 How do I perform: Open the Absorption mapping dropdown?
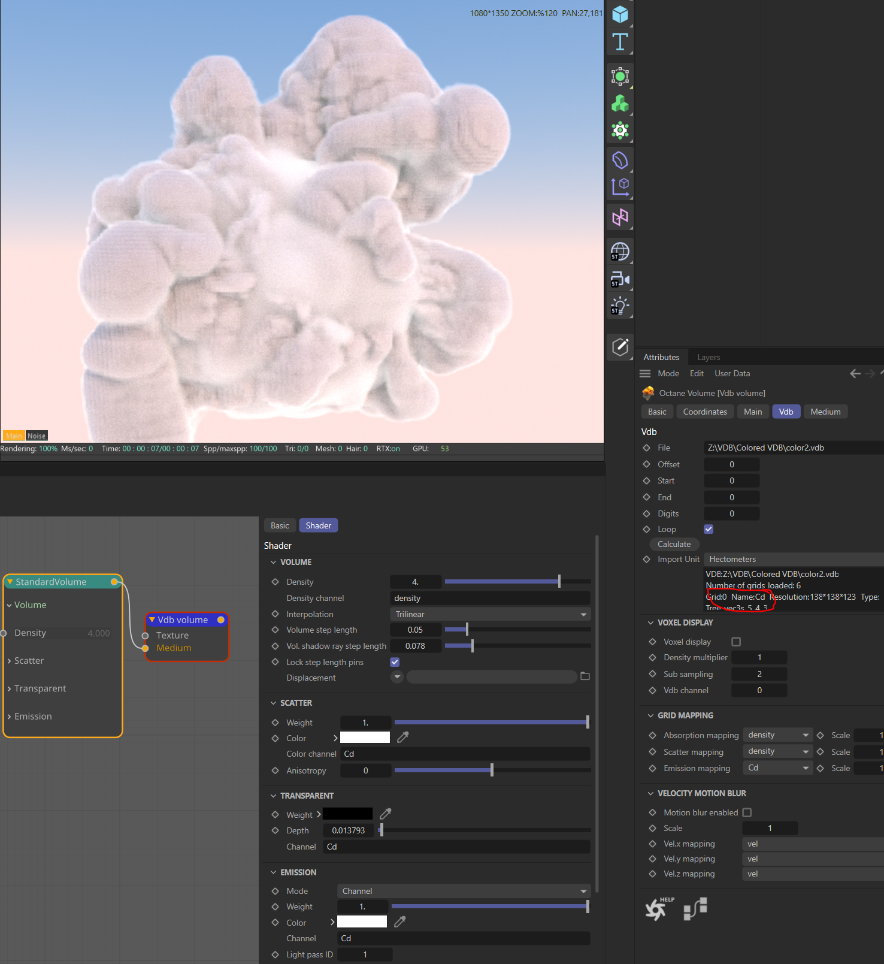777,735
